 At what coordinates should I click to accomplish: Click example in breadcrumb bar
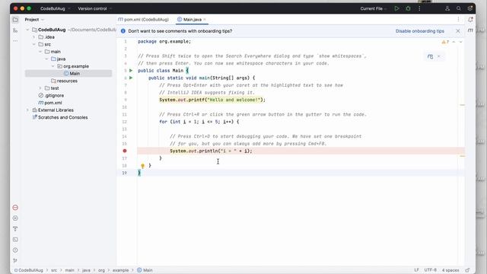click(120, 270)
